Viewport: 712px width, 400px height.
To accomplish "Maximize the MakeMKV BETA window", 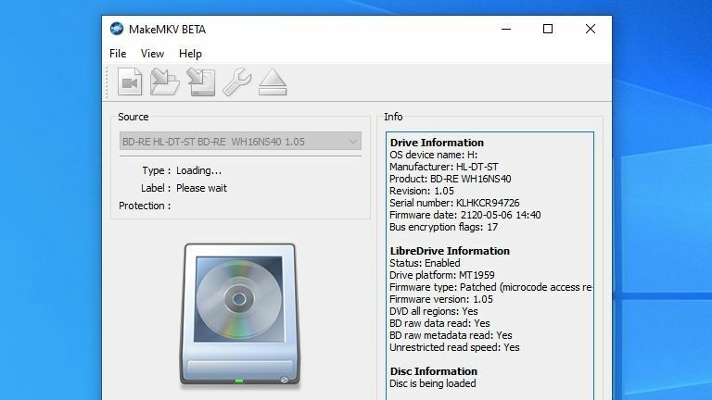I will pos(548,29).
